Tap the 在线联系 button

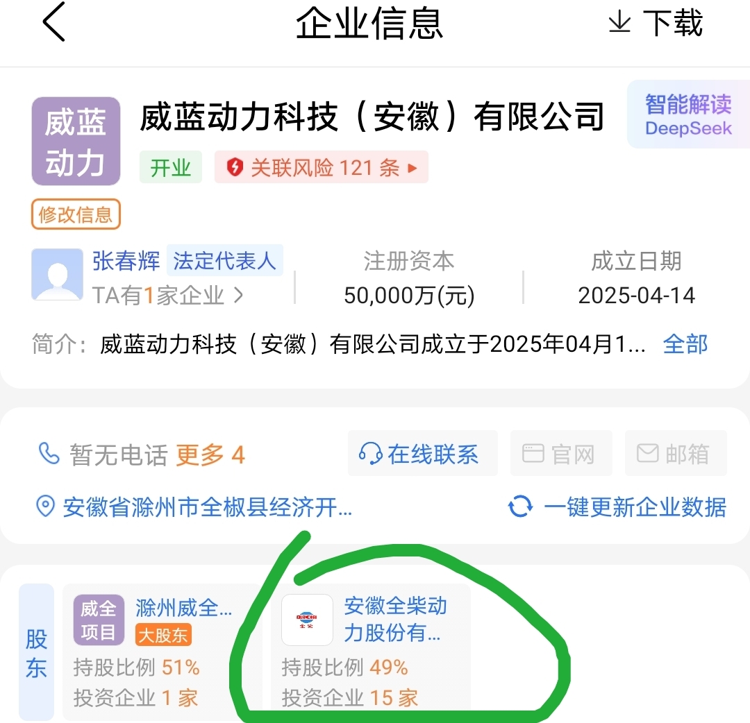pyautogui.click(x=423, y=453)
